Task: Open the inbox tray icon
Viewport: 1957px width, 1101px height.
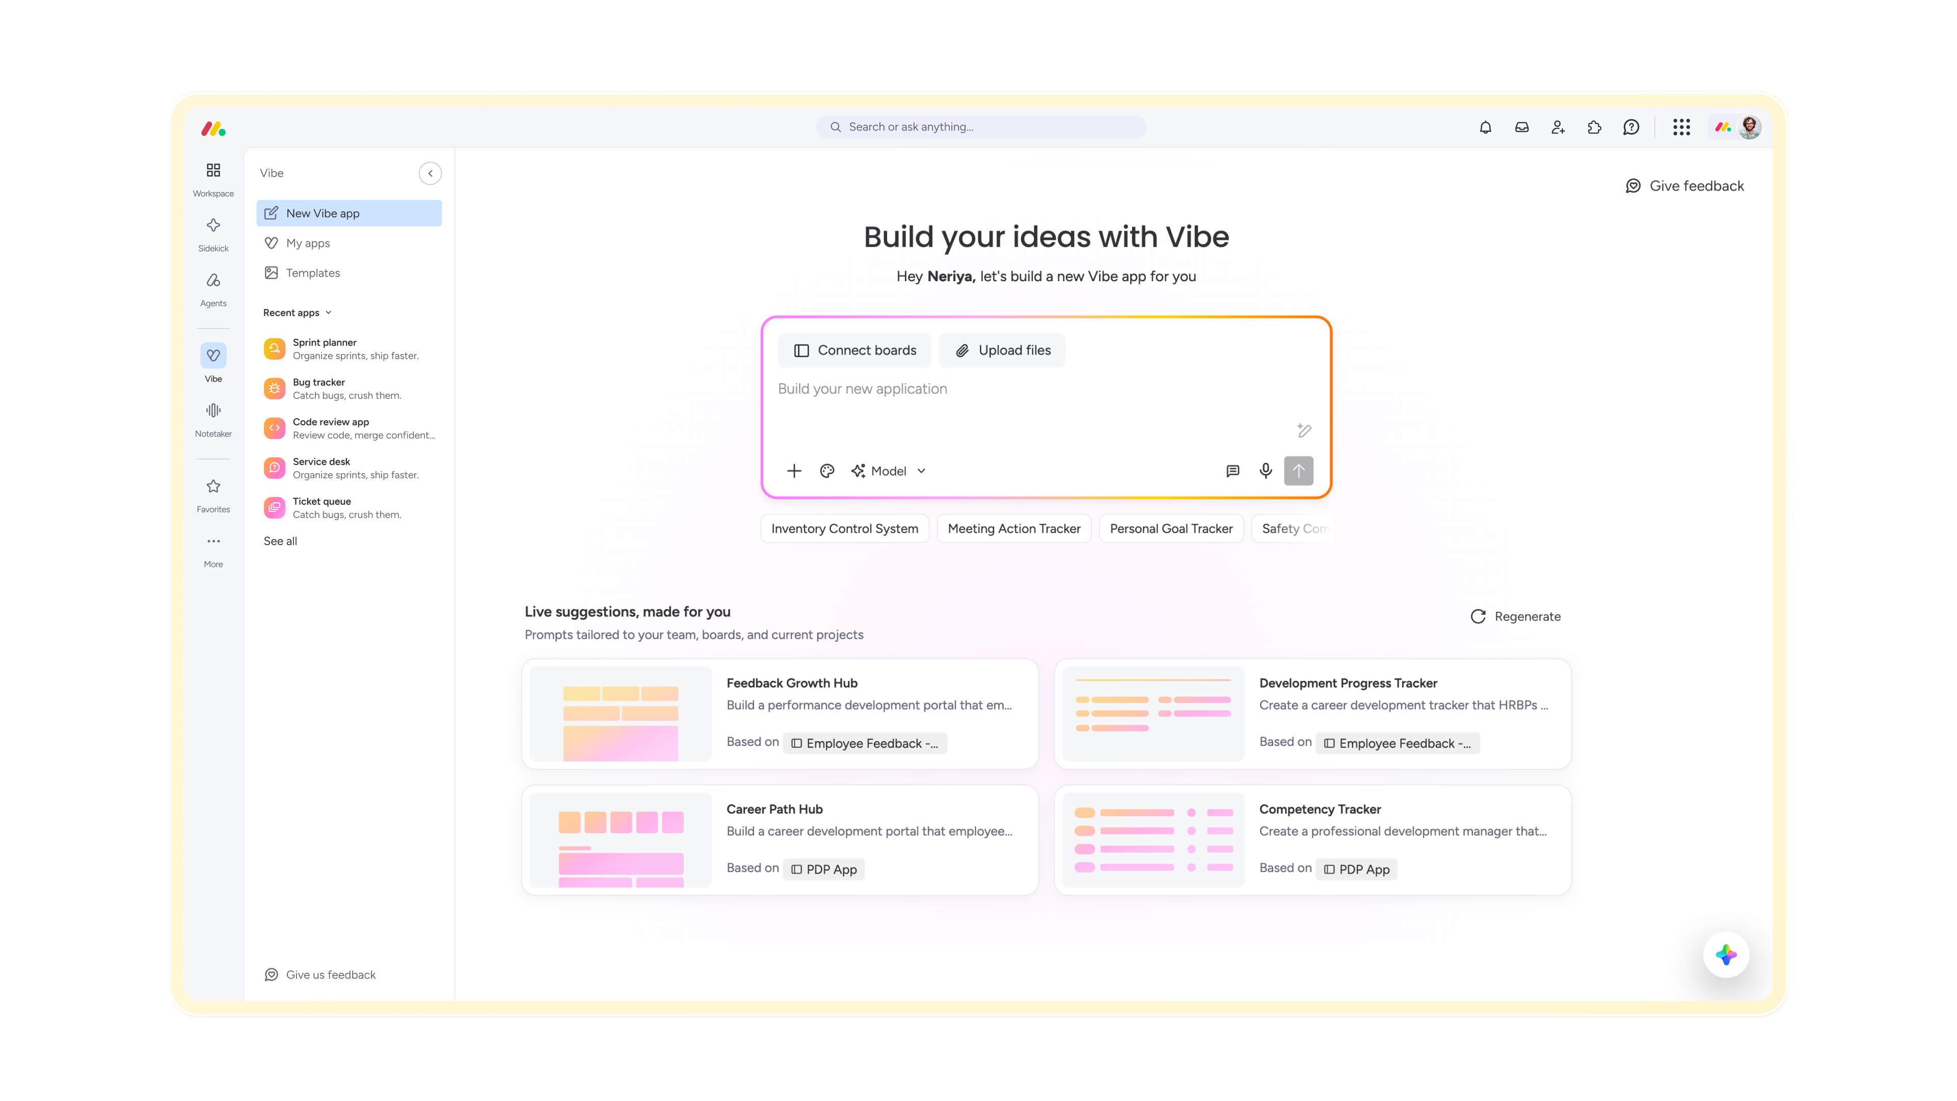Action: (x=1522, y=127)
